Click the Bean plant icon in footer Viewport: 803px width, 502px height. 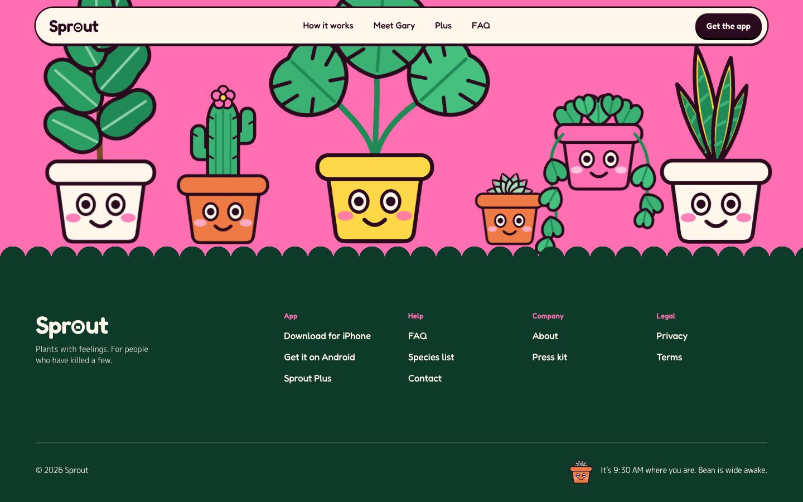click(x=581, y=471)
